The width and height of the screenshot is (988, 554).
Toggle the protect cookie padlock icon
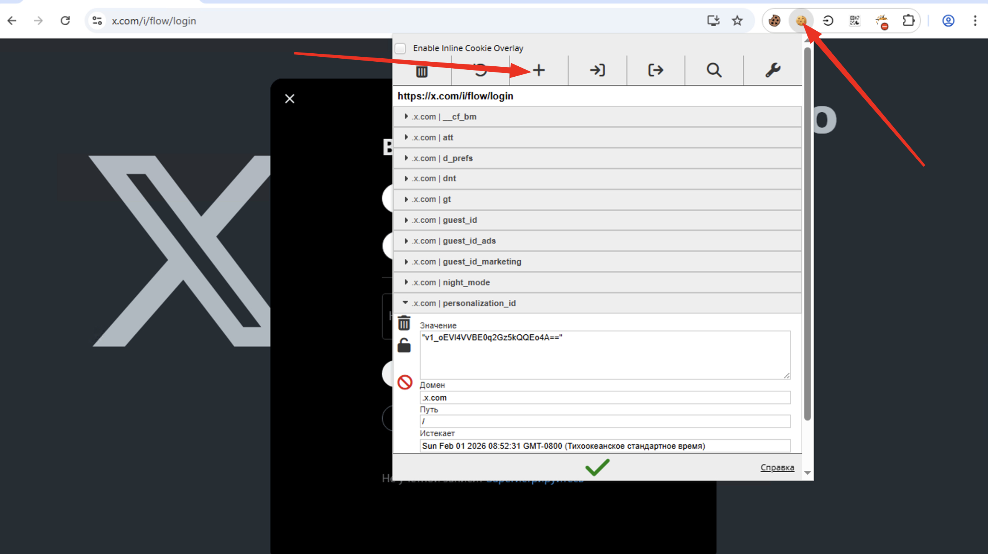pos(404,346)
